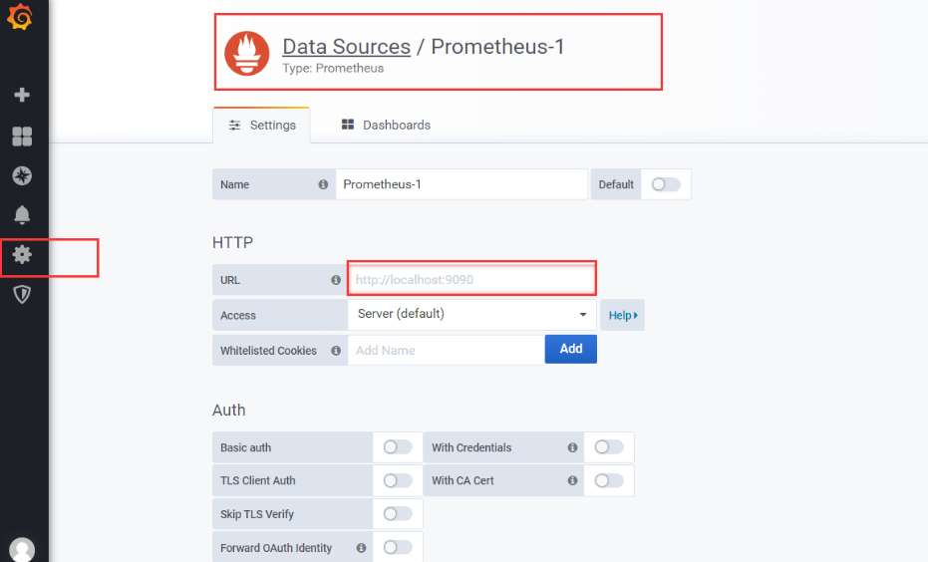Image resolution: width=928 pixels, height=562 pixels.
Task: Click into the URL input field
Action: tap(471, 279)
